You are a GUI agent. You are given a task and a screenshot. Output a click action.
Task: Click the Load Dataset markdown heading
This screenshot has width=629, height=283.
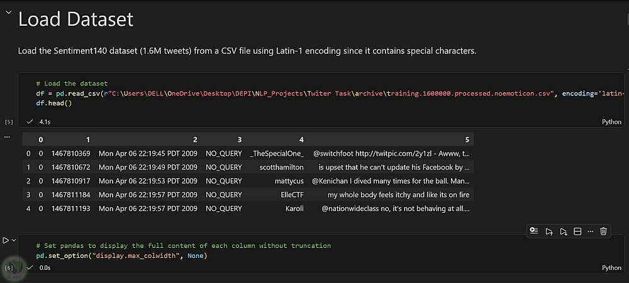[76, 19]
